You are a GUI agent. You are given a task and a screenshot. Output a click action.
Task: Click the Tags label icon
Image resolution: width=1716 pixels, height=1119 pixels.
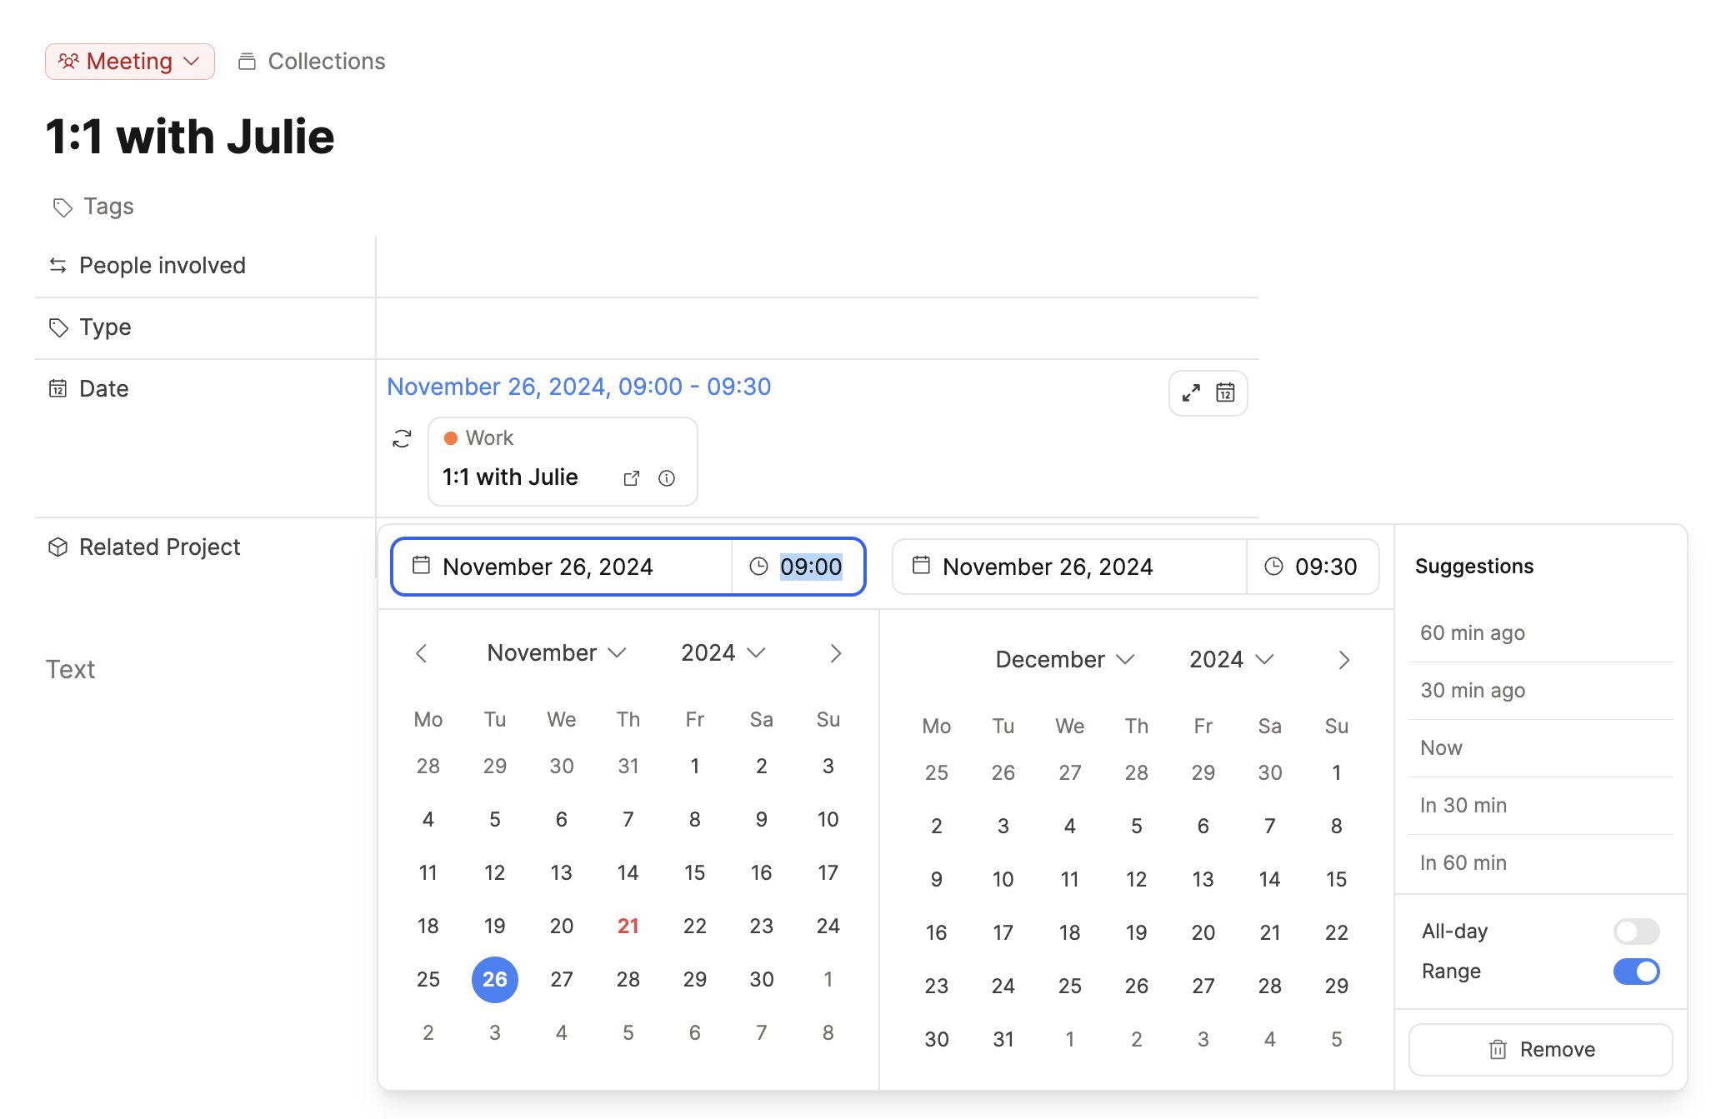(63, 207)
